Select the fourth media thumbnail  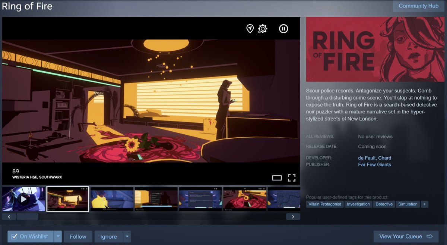156,199
